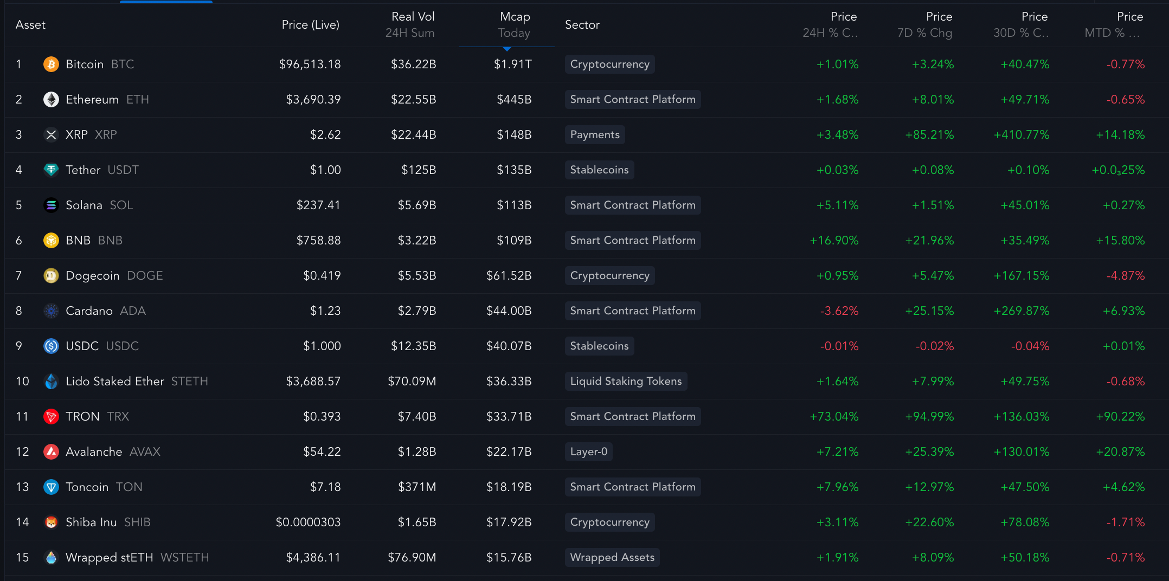Click the Cardano logo icon
Viewport: 1169px width, 581px height.
(x=51, y=311)
